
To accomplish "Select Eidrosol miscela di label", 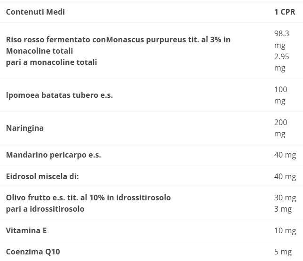I will 42,176.
